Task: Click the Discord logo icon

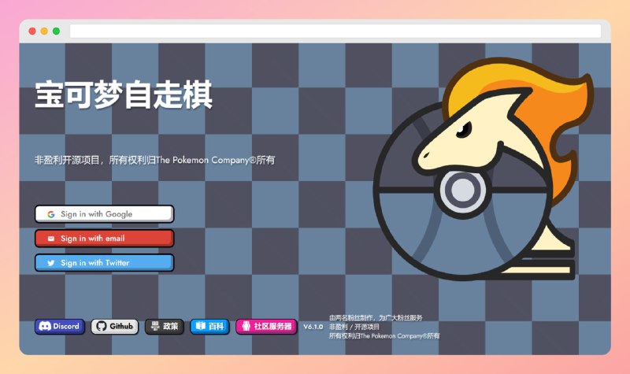Action: pos(45,326)
